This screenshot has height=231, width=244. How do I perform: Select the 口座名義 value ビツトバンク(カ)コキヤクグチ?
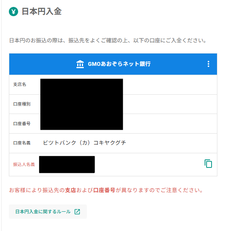coord(85,143)
